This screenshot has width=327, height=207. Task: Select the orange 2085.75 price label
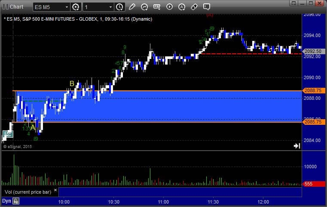coord(313,122)
